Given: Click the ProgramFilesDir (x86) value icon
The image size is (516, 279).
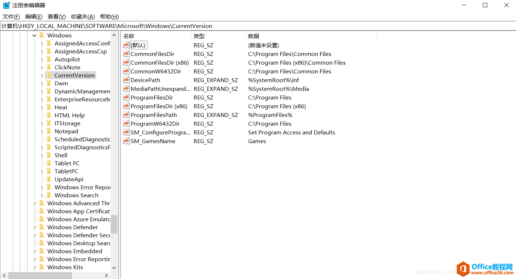Looking at the screenshot, I should tap(126, 106).
